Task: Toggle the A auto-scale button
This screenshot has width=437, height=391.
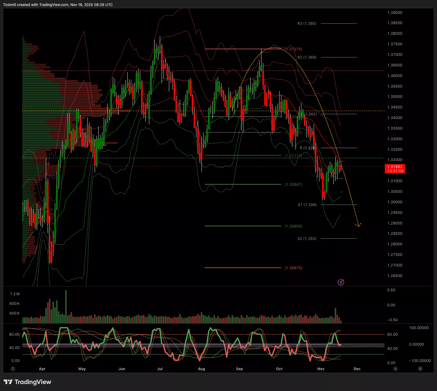Action: pos(395,369)
